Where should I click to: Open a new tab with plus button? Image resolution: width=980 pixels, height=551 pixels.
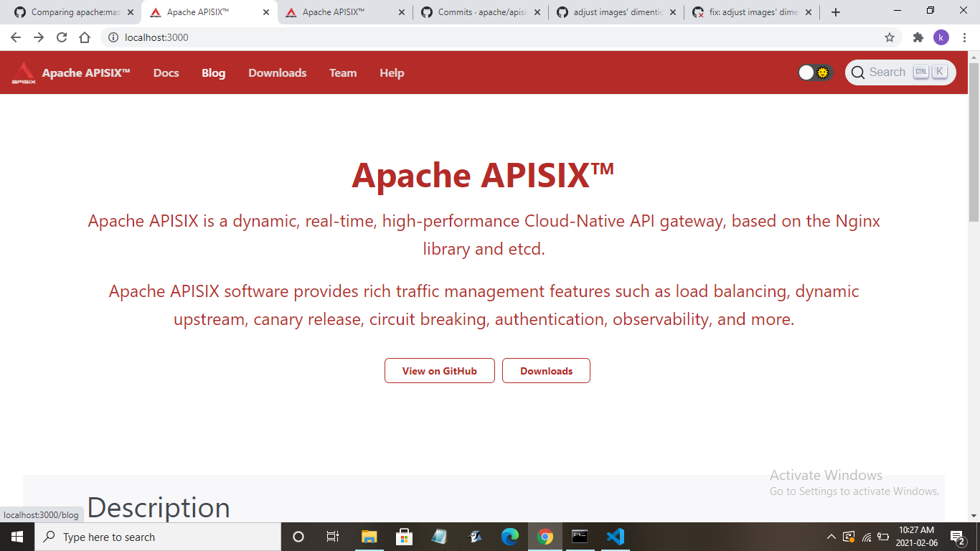pyautogui.click(x=835, y=12)
